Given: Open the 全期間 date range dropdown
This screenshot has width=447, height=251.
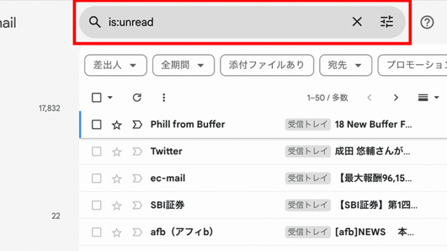Looking at the screenshot, I should click(x=183, y=65).
